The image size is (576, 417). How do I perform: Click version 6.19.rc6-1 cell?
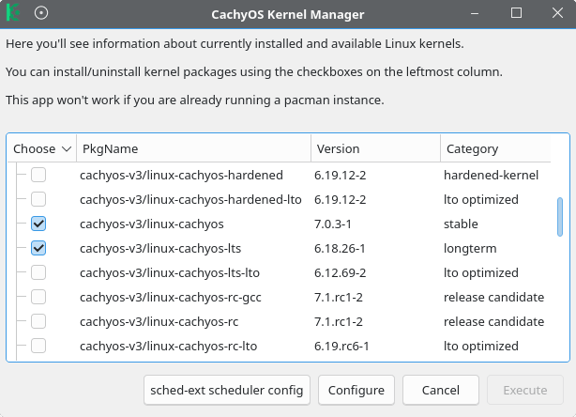coord(341,346)
